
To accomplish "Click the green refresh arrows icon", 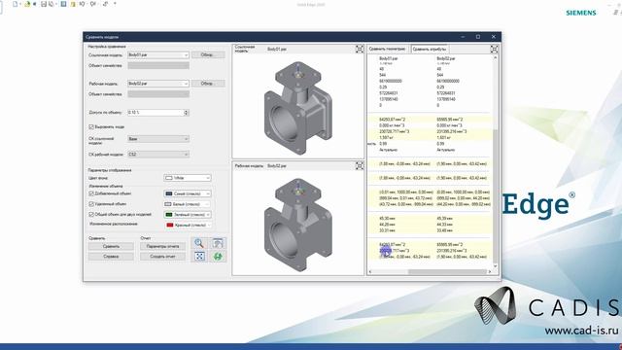I will point(218,257).
